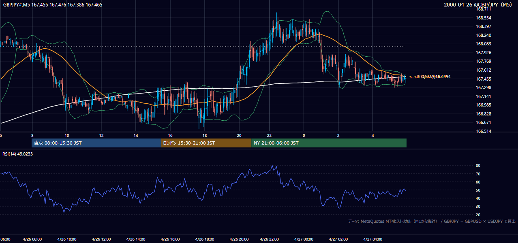Viewport: 518px width, 243px height.
Task: Click the RSI axis value 50
Action: pyautogui.click(x=478, y=190)
